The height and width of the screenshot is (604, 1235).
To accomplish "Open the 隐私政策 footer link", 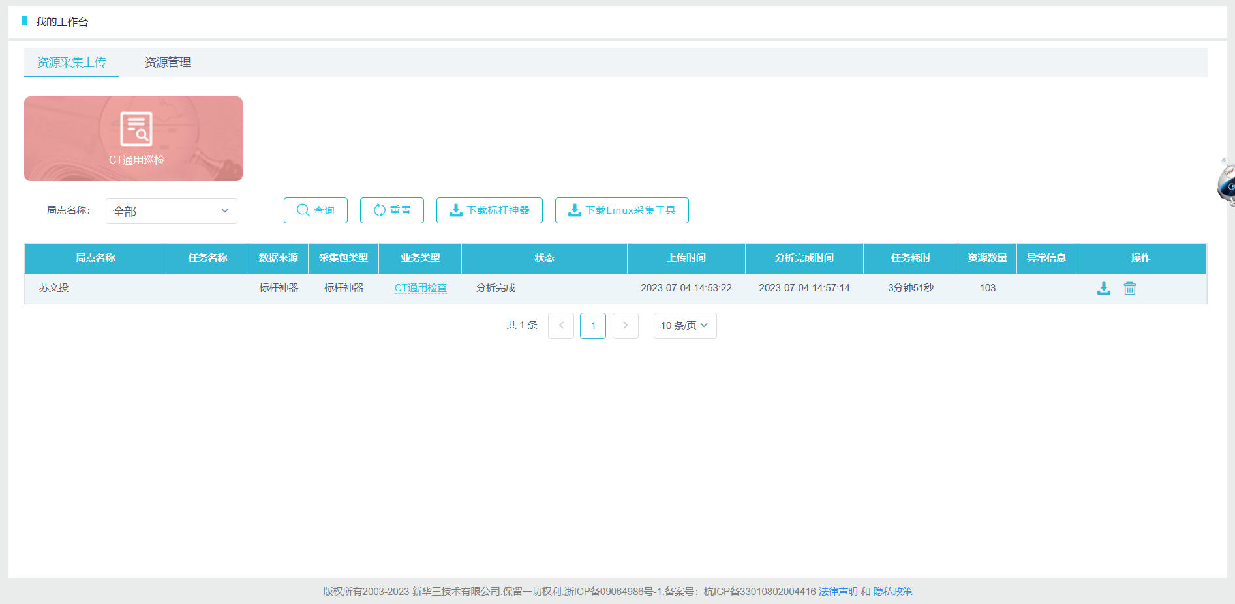I will point(893,592).
